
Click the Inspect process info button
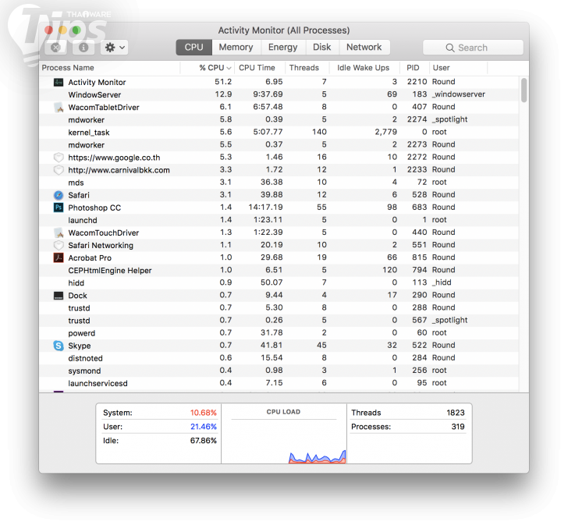[x=83, y=48]
